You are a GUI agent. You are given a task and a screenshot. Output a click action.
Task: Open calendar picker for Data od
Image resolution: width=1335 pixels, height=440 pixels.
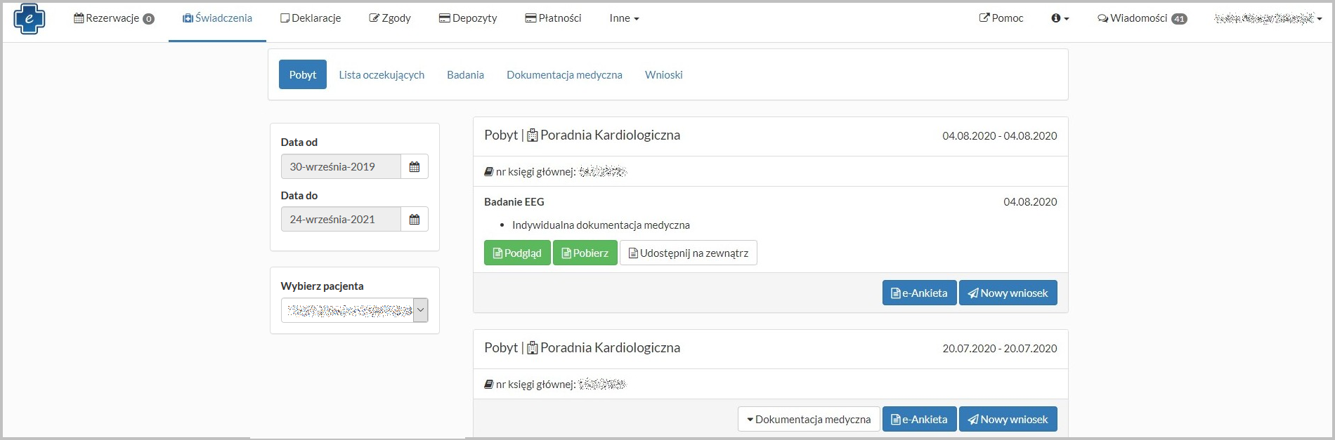pos(414,167)
